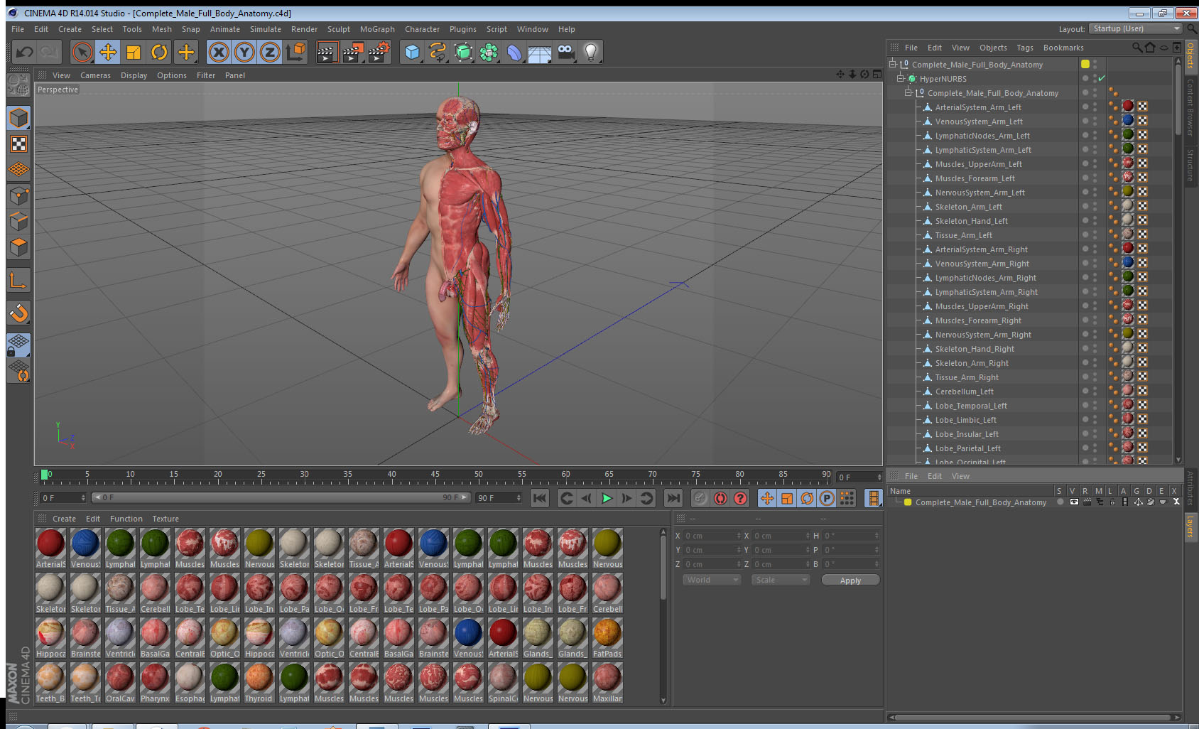Toggle Enable Axis tool
Screen dimensions: 1199x729
click(18, 281)
